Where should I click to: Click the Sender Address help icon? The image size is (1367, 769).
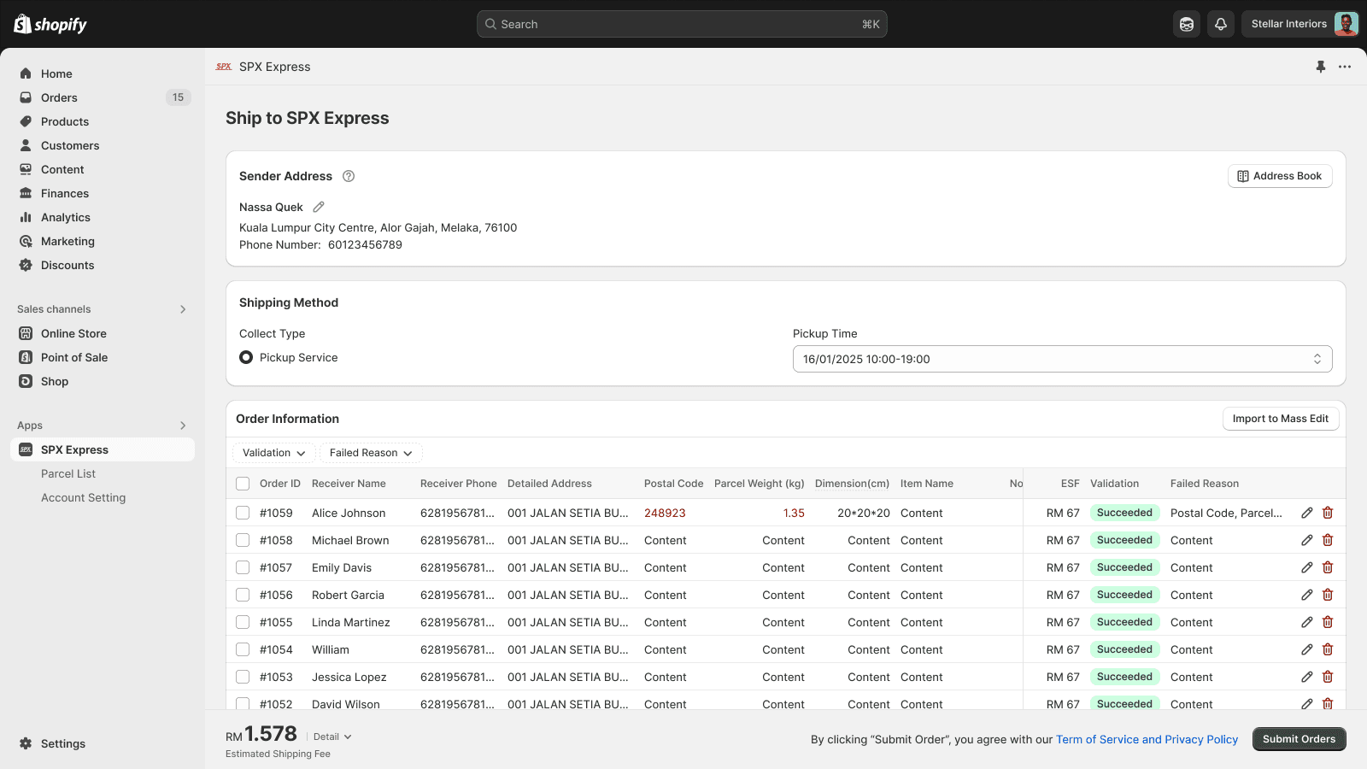[x=349, y=176]
